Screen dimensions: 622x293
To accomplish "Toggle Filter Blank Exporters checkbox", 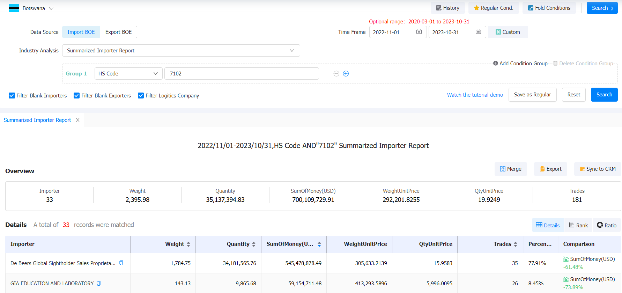I will pyautogui.click(x=77, y=96).
